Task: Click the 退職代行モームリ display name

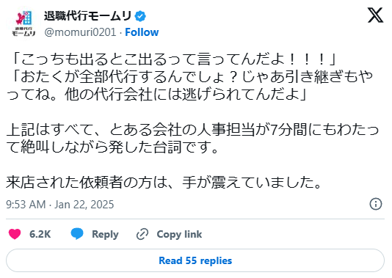Action: (x=88, y=16)
